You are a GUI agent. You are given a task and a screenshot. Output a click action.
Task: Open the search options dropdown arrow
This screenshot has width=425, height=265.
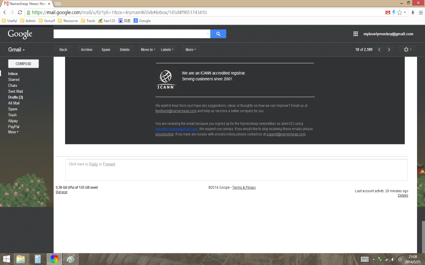click(x=208, y=34)
